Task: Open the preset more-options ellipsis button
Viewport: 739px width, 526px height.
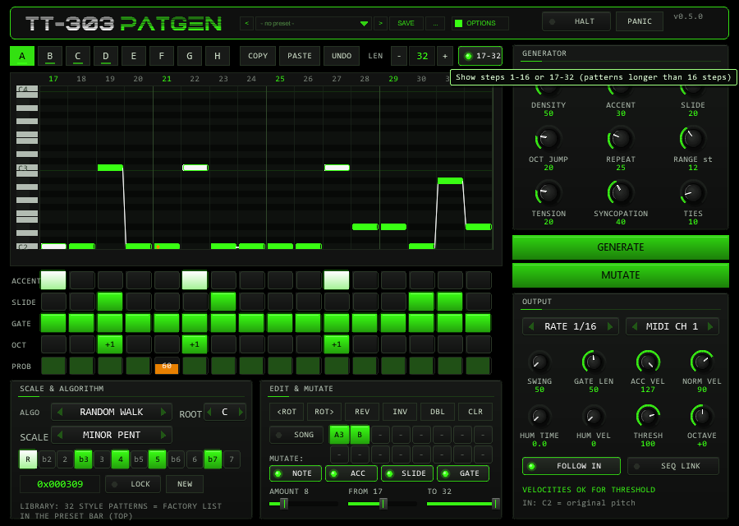Action: point(435,23)
